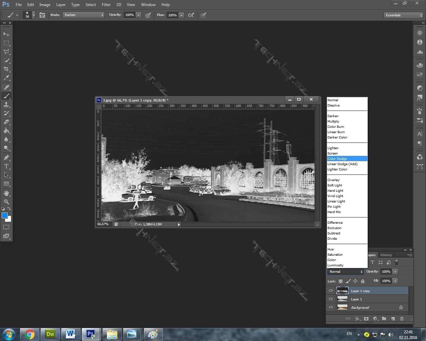
Task: Click the blue foreground color swatch
Action: tap(5, 215)
